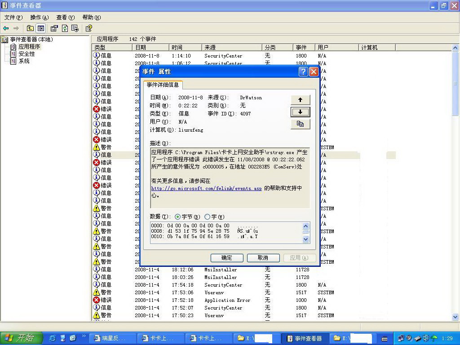The image size is (460, 345).
Task: Show next event with down arrow button
Action: 300,112
